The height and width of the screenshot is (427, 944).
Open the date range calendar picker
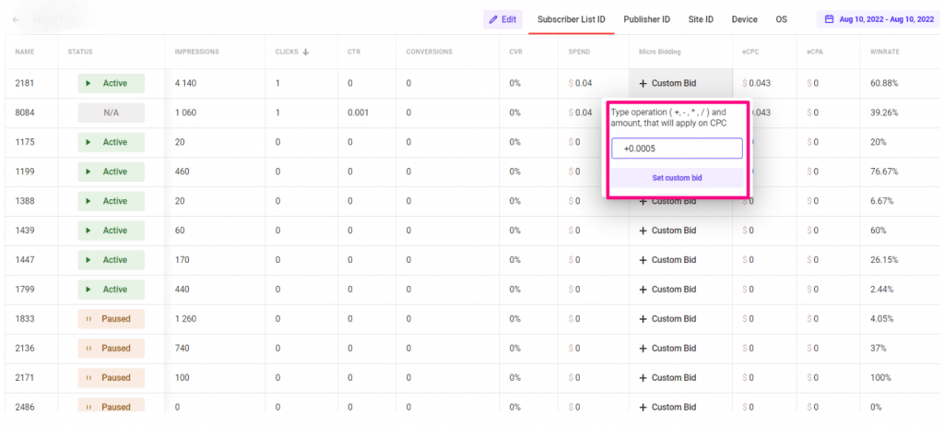[875, 19]
